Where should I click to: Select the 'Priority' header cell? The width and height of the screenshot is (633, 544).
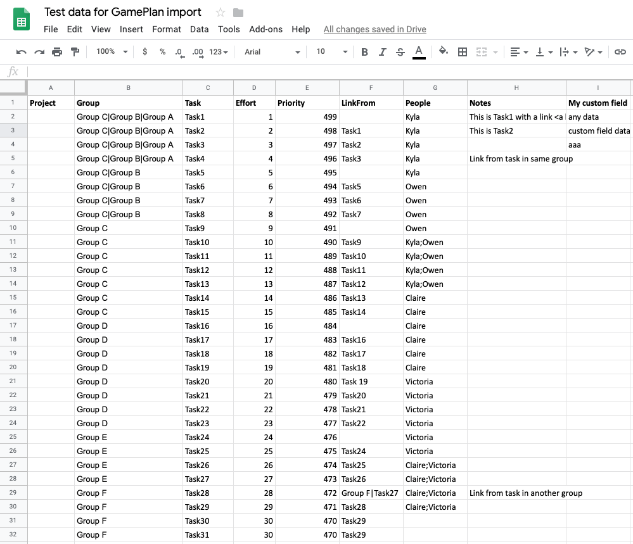tap(307, 103)
